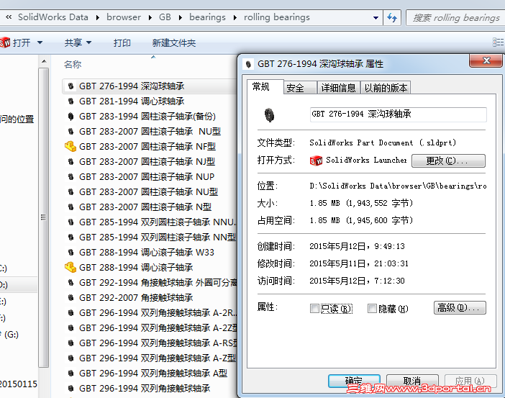Click the GB breadcrumb segment
The height and width of the screenshot is (398, 505).
[x=165, y=17]
